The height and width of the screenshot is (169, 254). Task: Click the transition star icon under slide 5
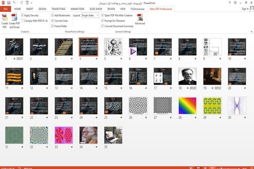tap(121, 58)
